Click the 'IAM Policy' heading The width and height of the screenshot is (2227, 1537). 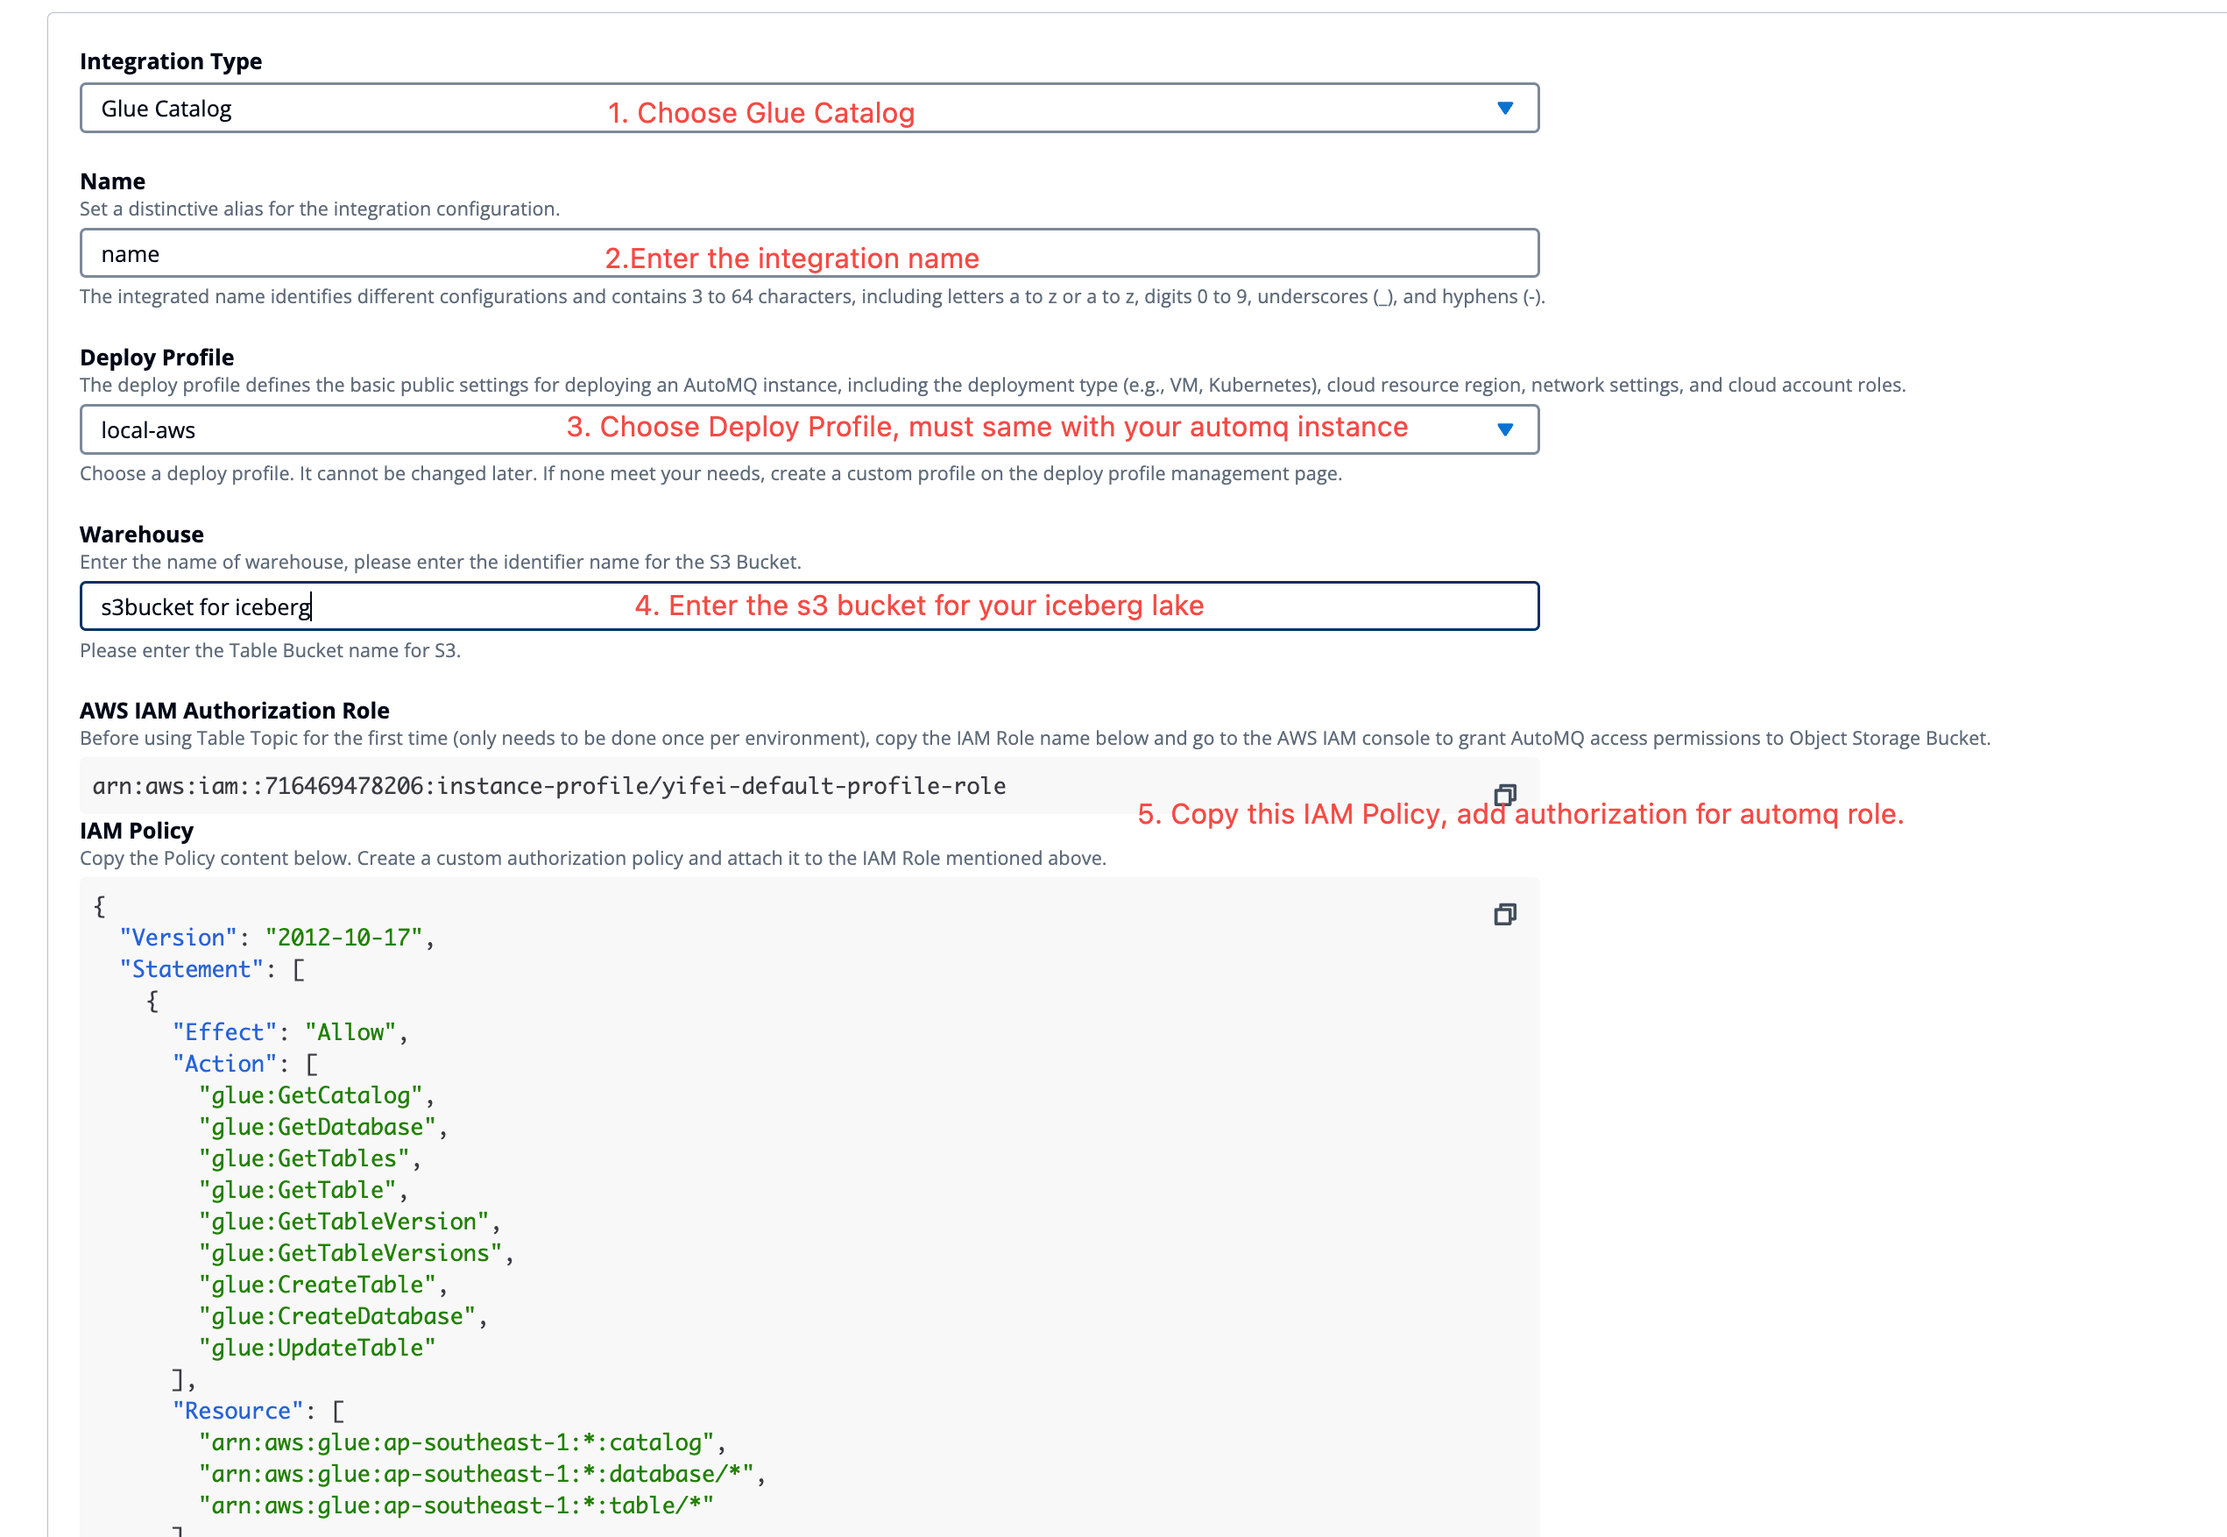coord(137,831)
